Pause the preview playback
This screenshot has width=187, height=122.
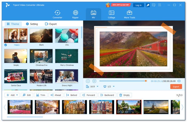(x=88, y=81)
